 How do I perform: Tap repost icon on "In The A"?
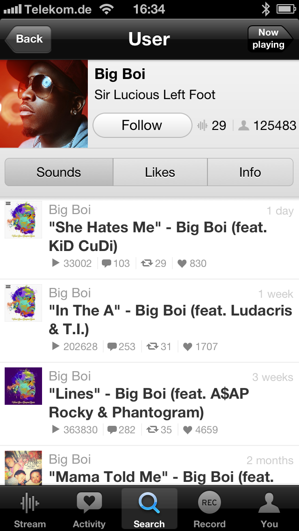tap(152, 346)
